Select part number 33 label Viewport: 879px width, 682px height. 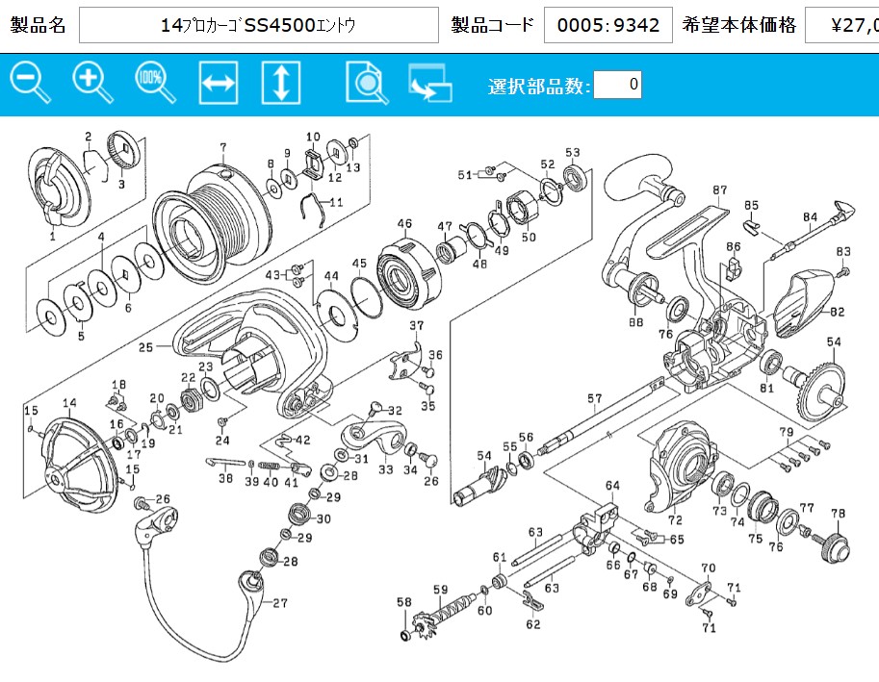click(x=386, y=469)
